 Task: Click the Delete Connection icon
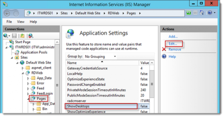[x=31, y=36]
